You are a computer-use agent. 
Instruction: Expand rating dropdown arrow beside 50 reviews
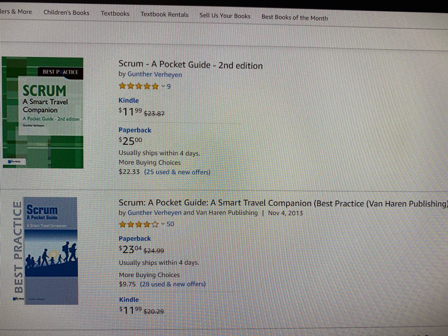point(163,224)
